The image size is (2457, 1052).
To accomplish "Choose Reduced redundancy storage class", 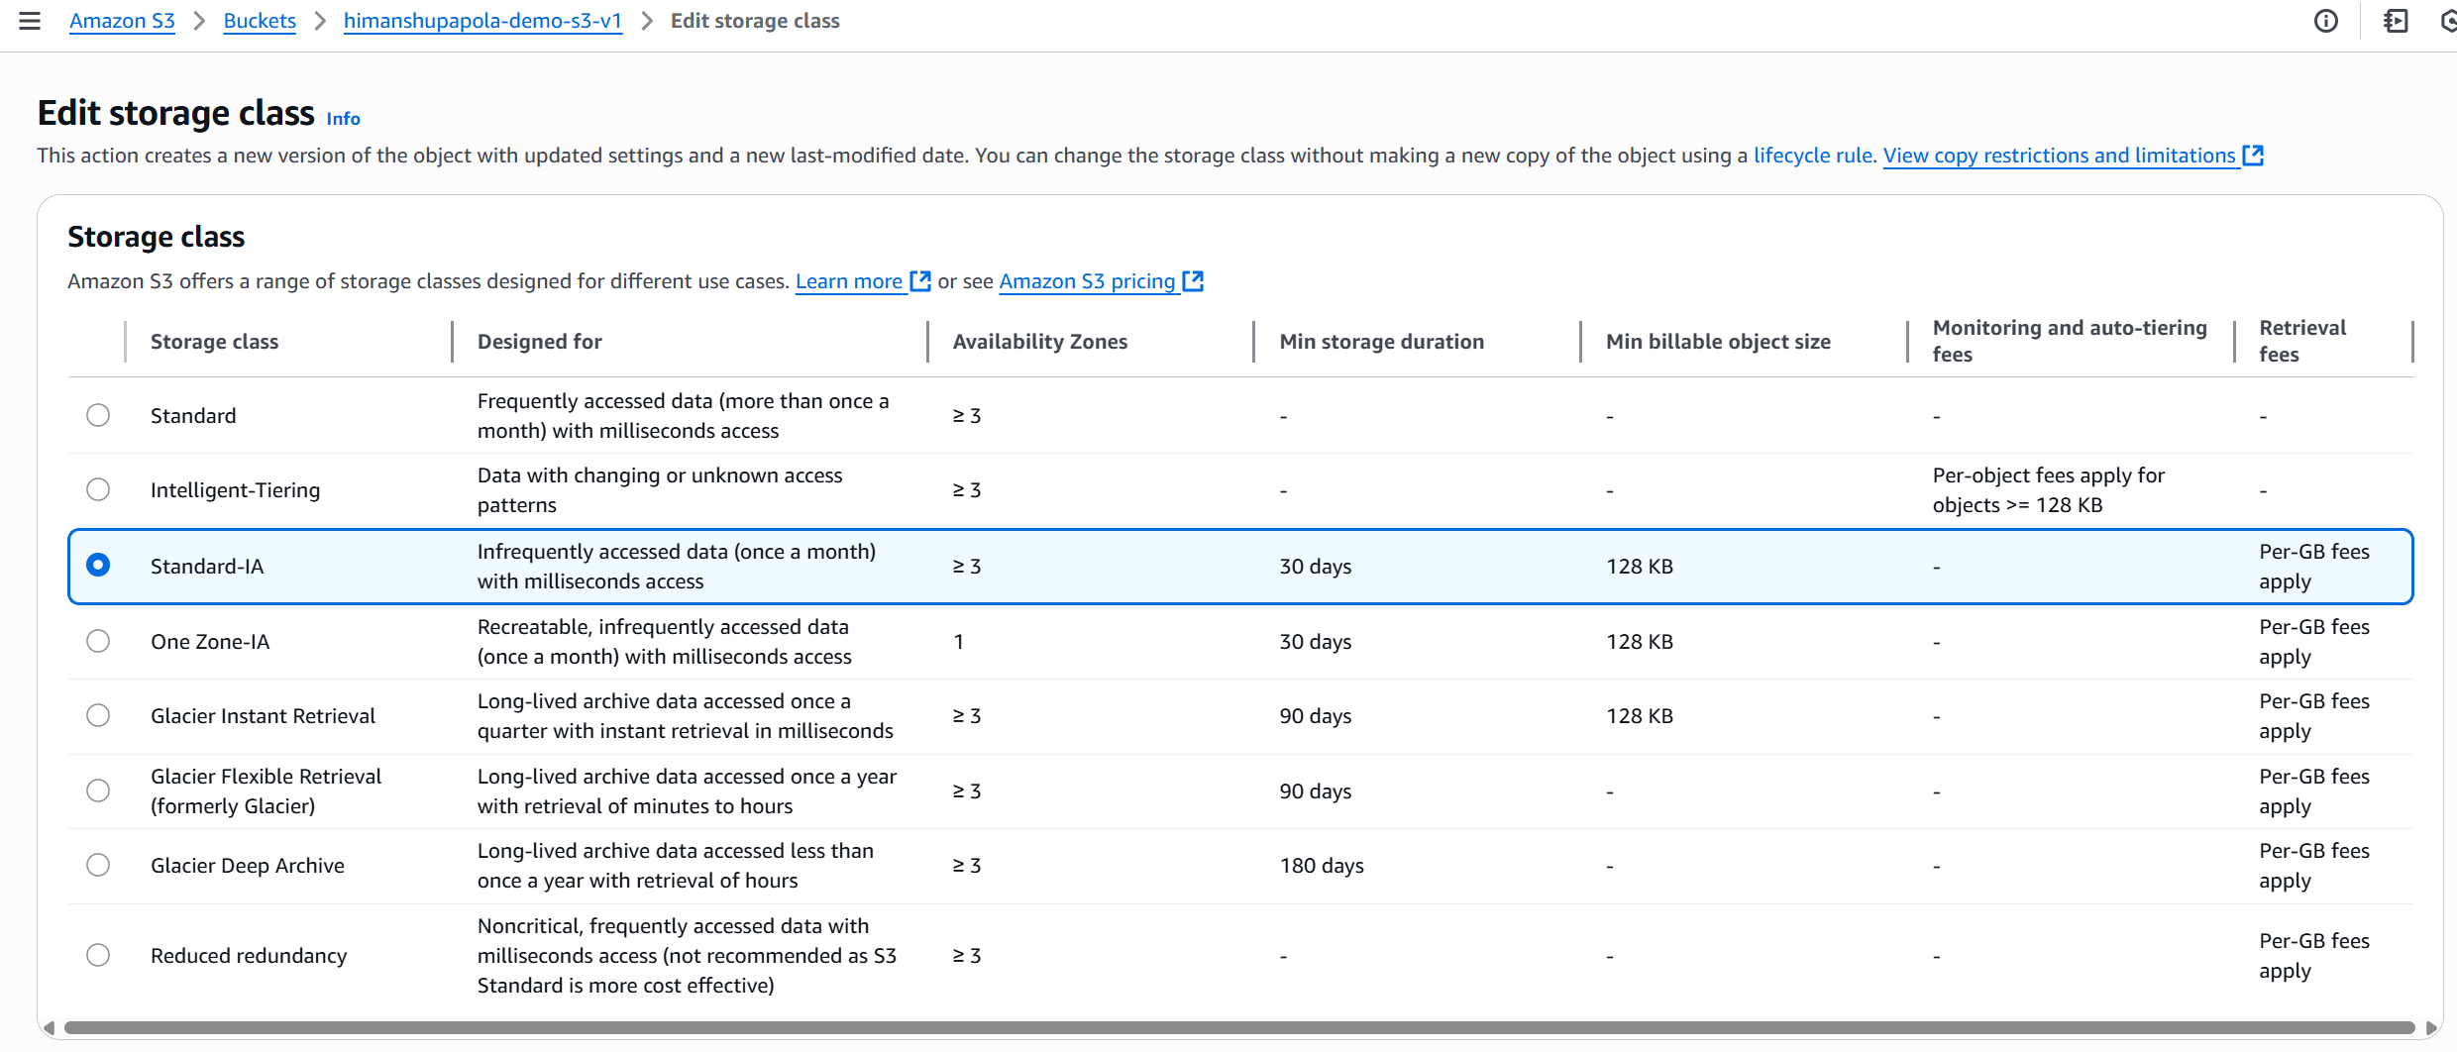I will [98, 955].
